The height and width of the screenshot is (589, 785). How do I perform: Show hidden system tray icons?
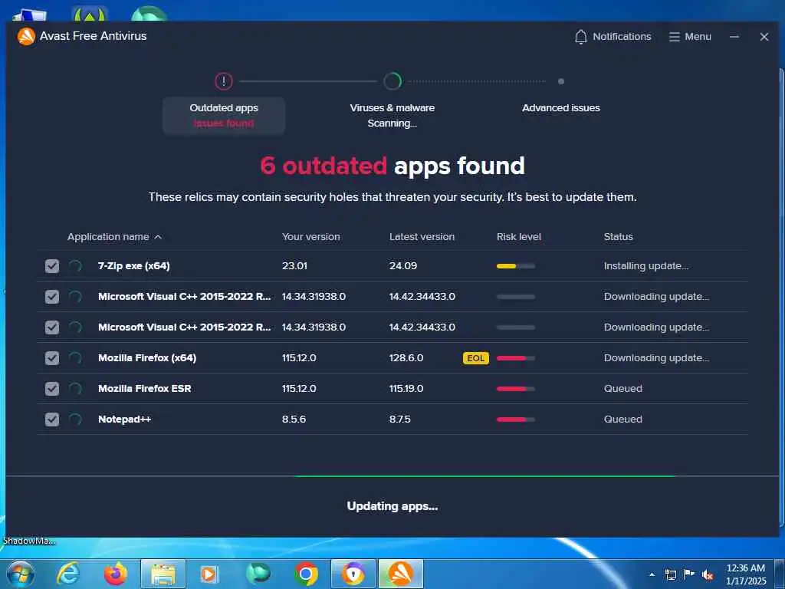tap(652, 574)
